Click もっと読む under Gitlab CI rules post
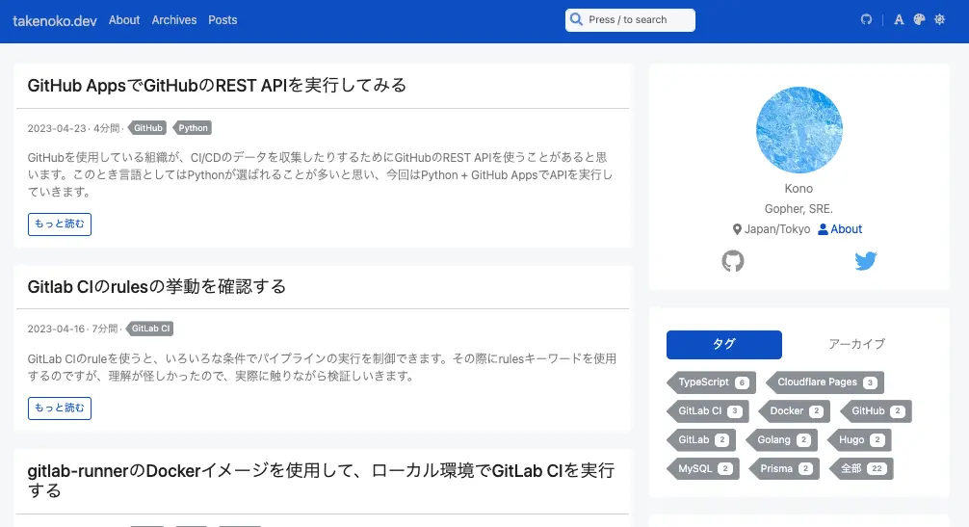 pos(60,408)
